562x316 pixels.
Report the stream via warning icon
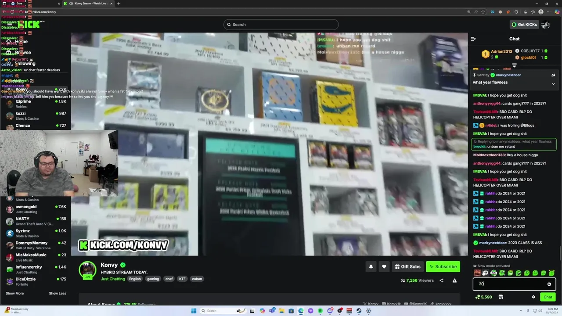tap(454, 280)
